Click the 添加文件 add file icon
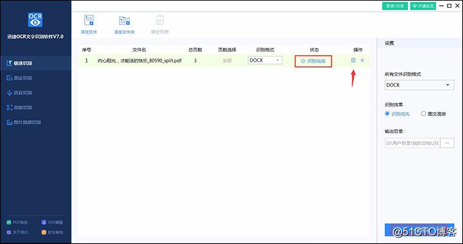Screen dimensions: 463x244 pyautogui.click(x=89, y=20)
